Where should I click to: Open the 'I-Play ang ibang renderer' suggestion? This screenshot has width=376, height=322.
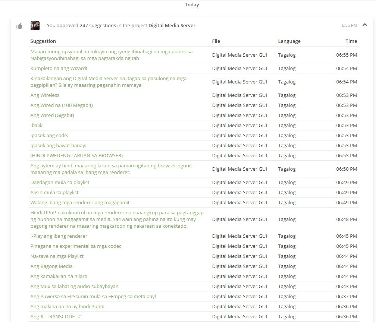coord(59,236)
